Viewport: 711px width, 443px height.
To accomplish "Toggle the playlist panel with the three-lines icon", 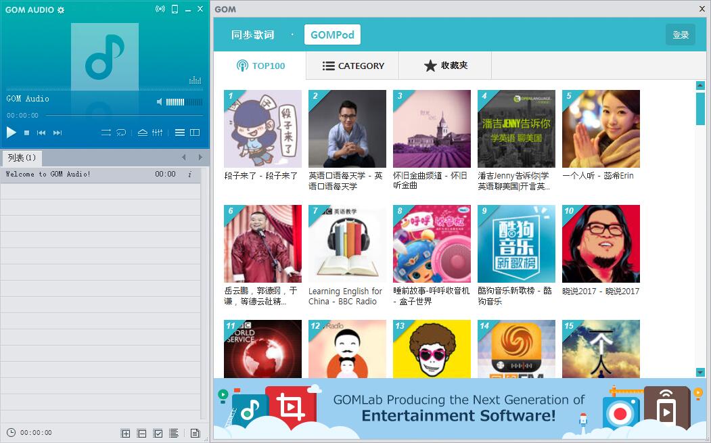I will pos(180,133).
